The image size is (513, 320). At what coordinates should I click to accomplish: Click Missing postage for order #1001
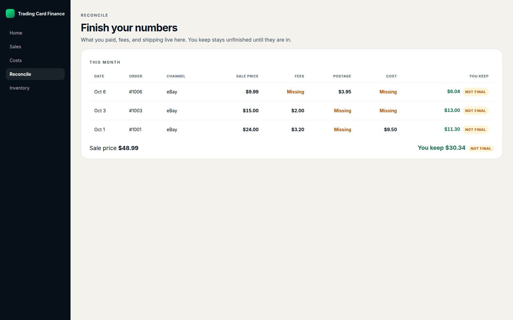point(342,130)
